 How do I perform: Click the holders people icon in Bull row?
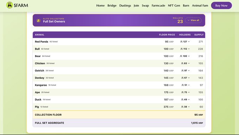tap(182, 49)
